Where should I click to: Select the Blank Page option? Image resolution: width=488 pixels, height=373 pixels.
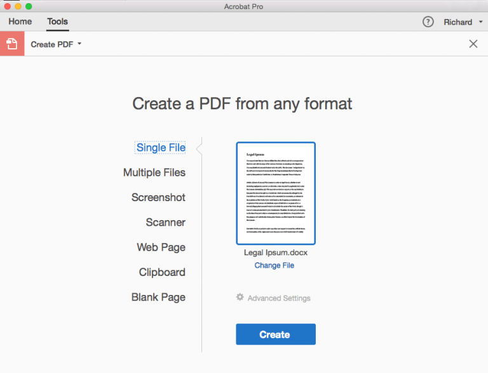pos(158,297)
